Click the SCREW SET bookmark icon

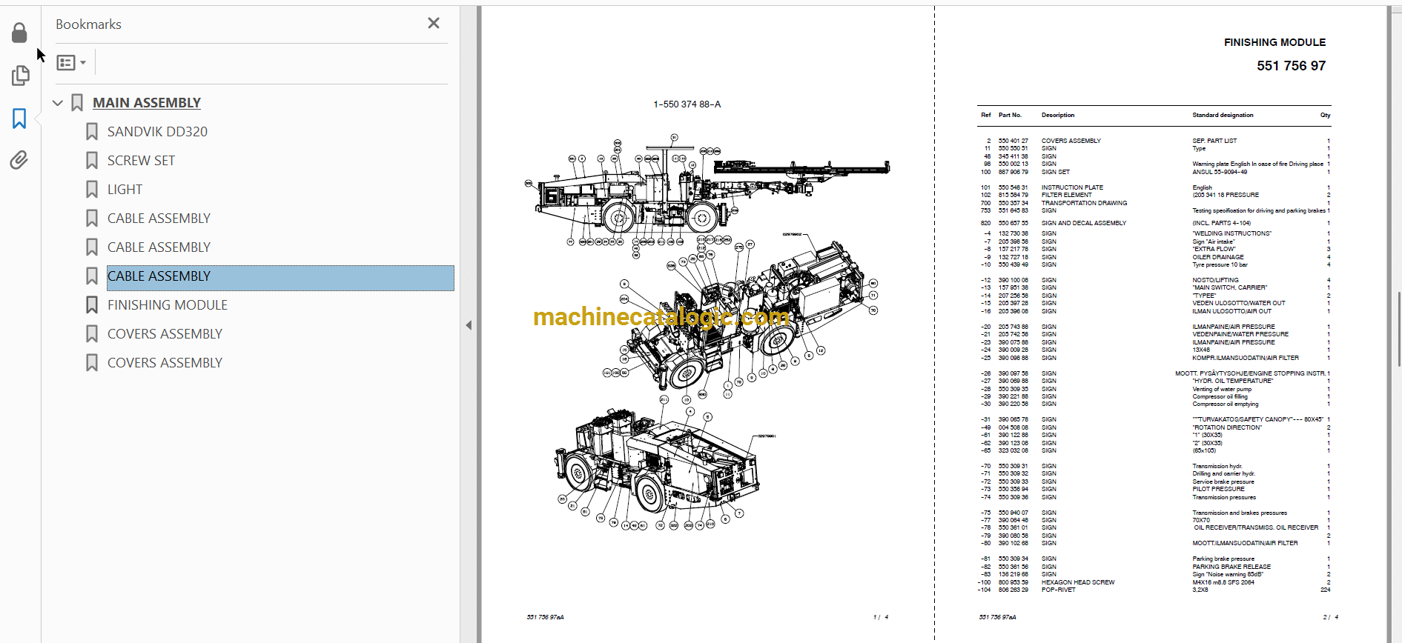point(92,161)
